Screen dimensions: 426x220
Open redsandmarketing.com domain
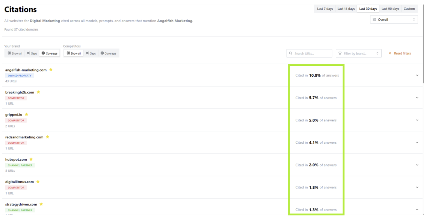pos(24,137)
